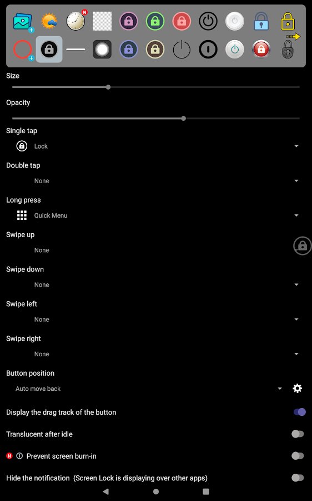This screenshot has width=312, height=501.
Task: Add a custom image via gallery icon
Action: click(x=23, y=22)
